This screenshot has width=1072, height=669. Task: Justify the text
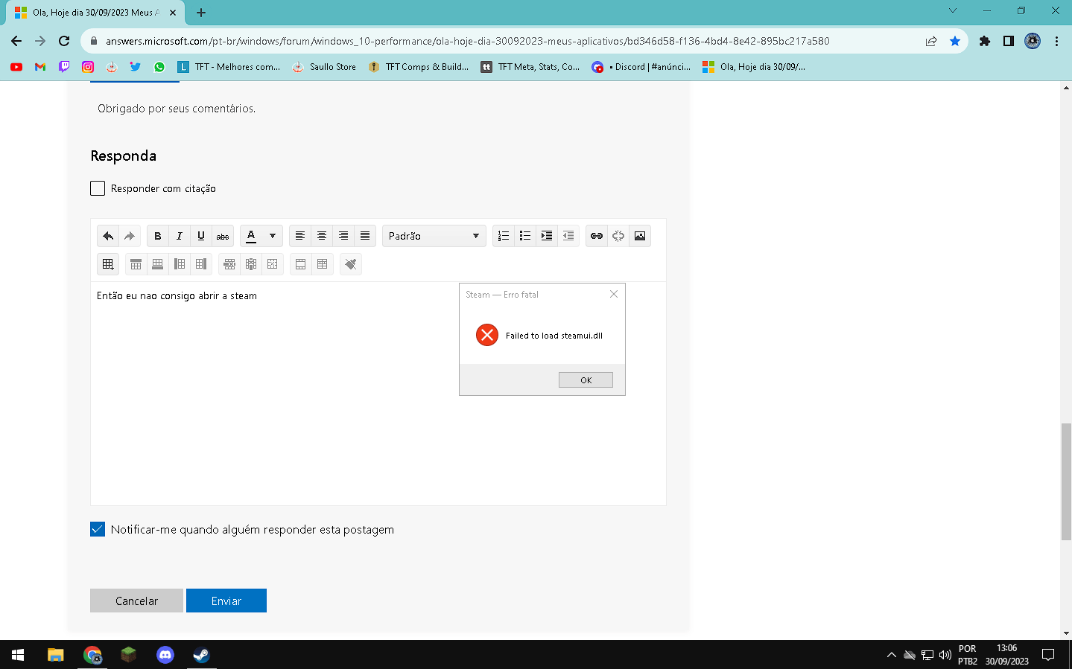coord(365,236)
